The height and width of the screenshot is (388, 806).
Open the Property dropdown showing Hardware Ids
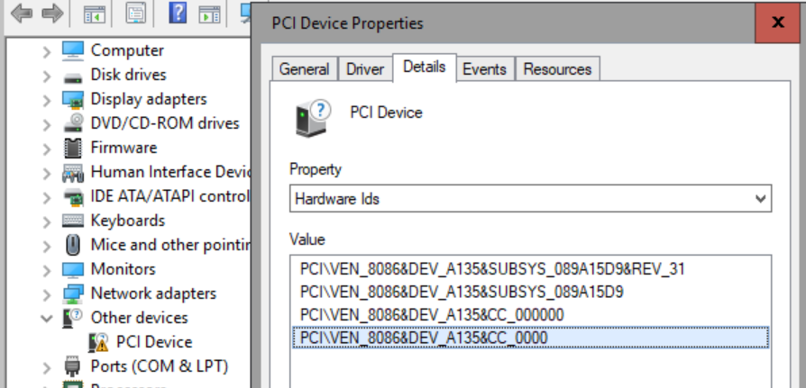click(x=530, y=199)
